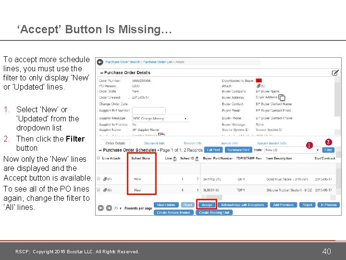Click the details panel vertical scrollbar

pyautogui.click(x=337, y=100)
